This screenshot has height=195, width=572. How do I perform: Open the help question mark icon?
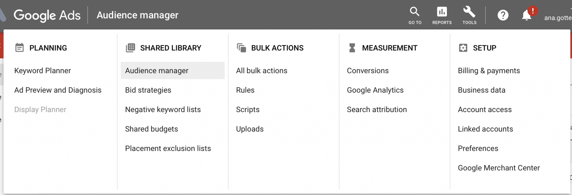(x=503, y=15)
